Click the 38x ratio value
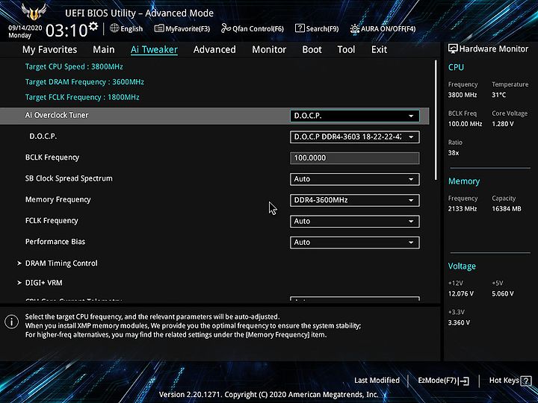Viewport: 538px width, 403px height. point(454,153)
